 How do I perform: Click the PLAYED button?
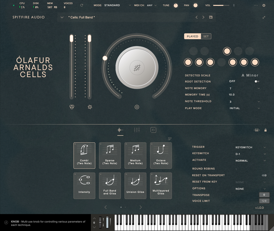(x=192, y=36)
